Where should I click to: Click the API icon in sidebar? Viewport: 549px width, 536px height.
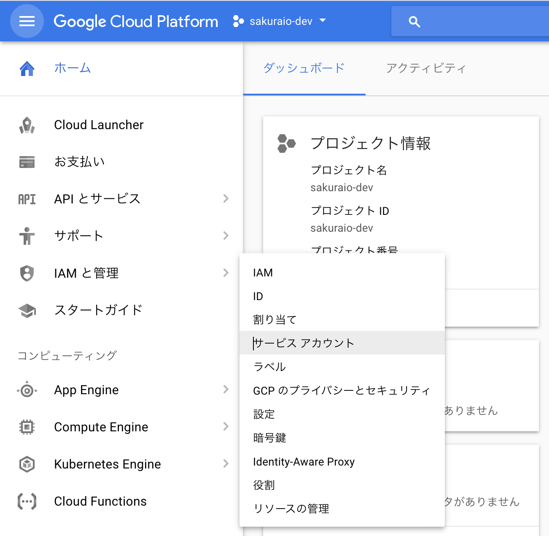[x=27, y=199]
